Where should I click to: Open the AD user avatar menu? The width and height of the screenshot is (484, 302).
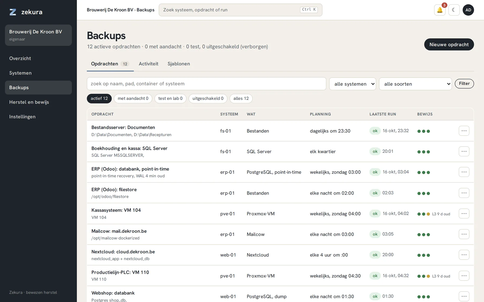coord(468,10)
